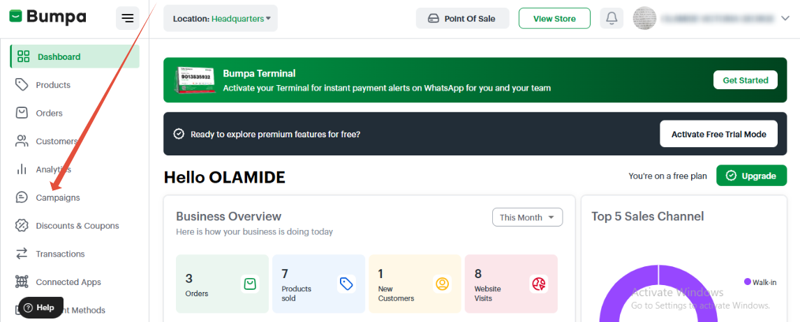This screenshot has height=322, width=800.
Task: Click the green Upgrade button
Action: [x=751, y=176]
